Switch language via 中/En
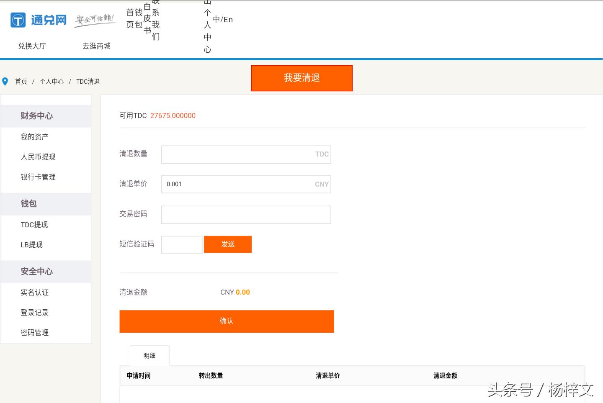603x403 pixels. [x=222, y=19]
